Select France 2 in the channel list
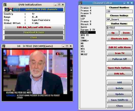This screenshot has width=135, height=111. coord(86,8)
